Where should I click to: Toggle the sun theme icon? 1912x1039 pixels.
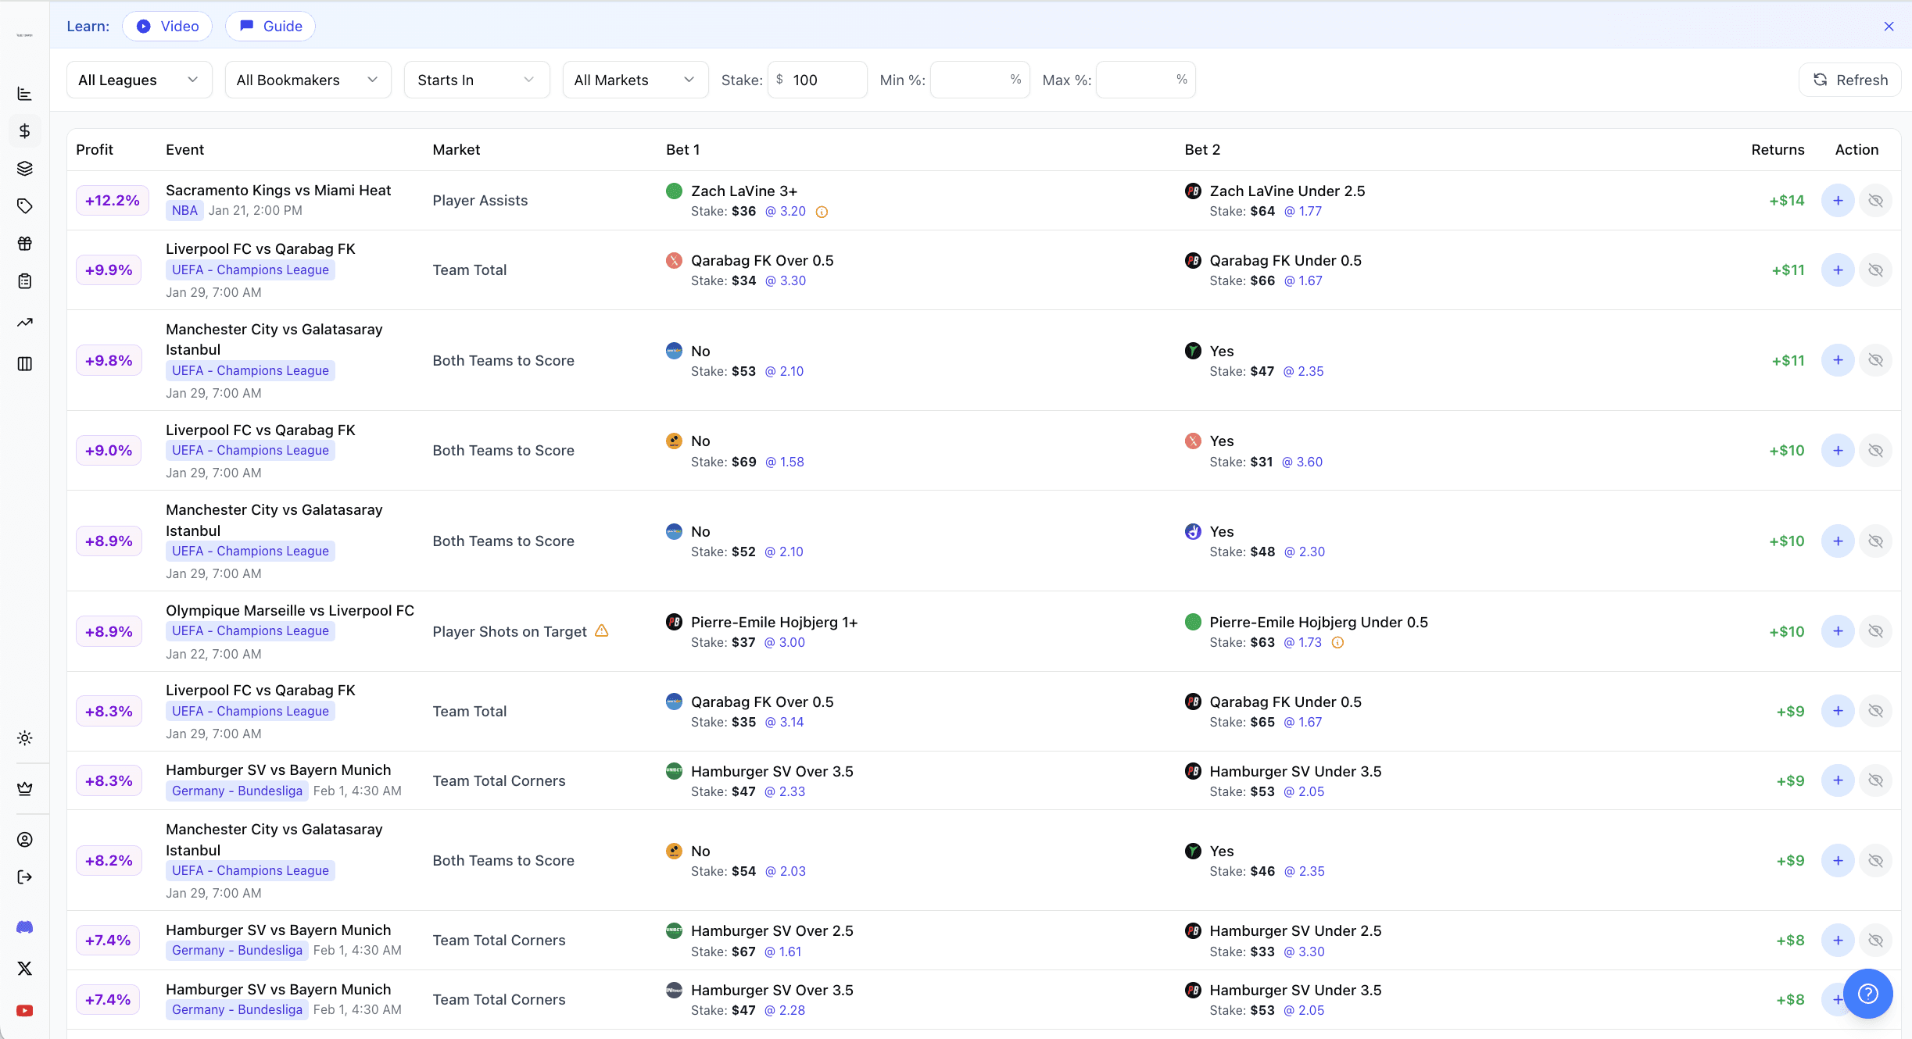click(25, 738)
